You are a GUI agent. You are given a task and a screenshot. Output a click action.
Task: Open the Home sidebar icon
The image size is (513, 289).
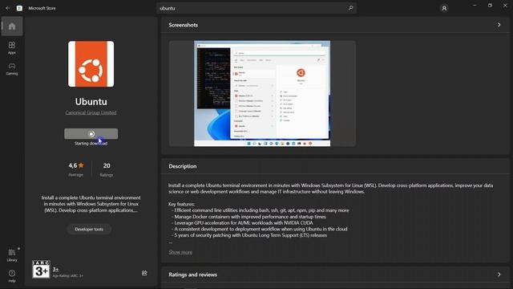coord(12,26)
